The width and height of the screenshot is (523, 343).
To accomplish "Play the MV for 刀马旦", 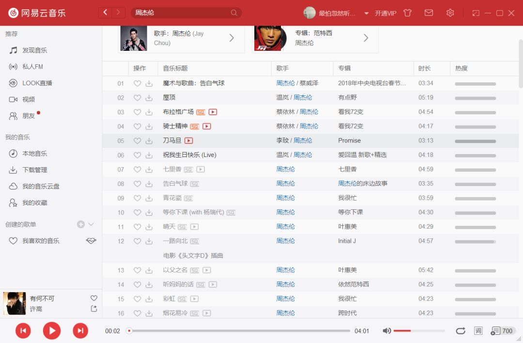I will (x=189, y=140).
